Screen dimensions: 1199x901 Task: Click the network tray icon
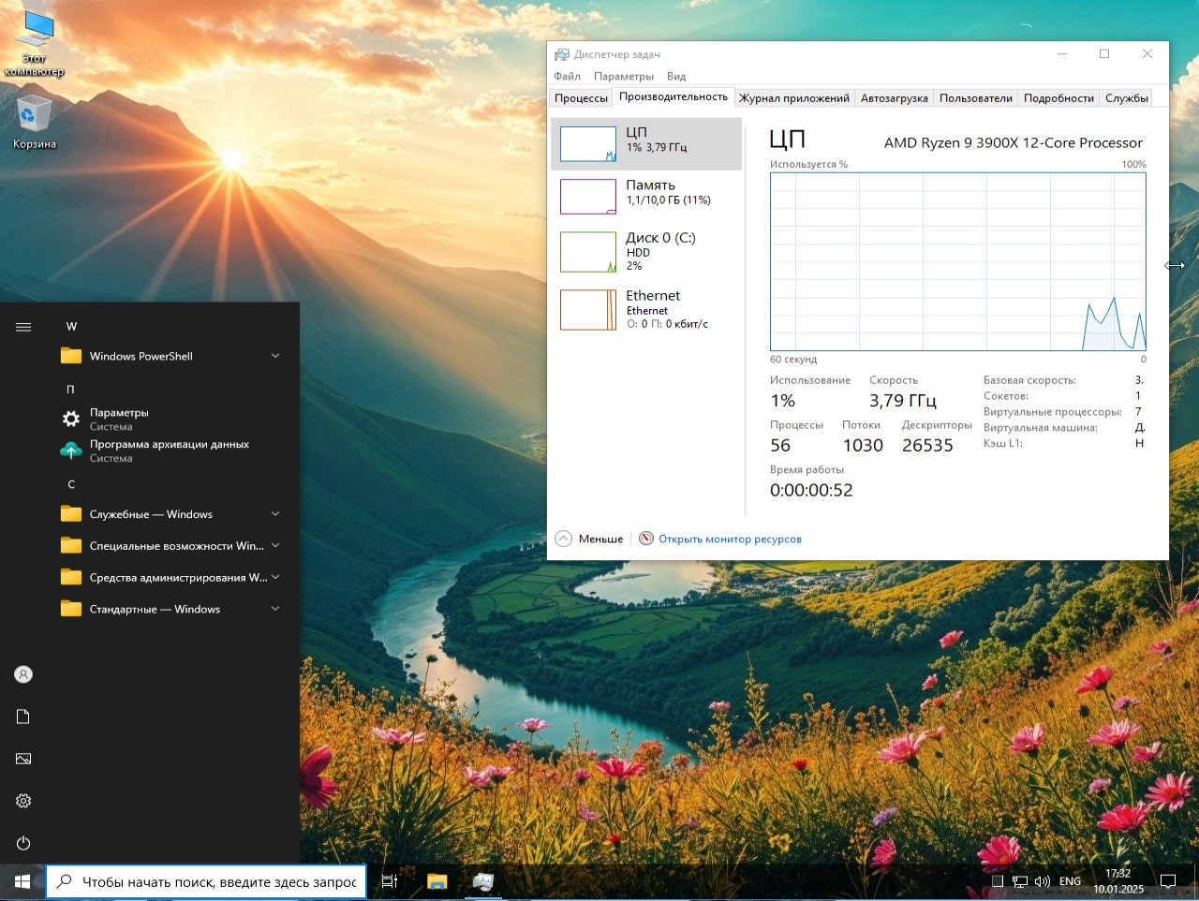[1019, 881]
